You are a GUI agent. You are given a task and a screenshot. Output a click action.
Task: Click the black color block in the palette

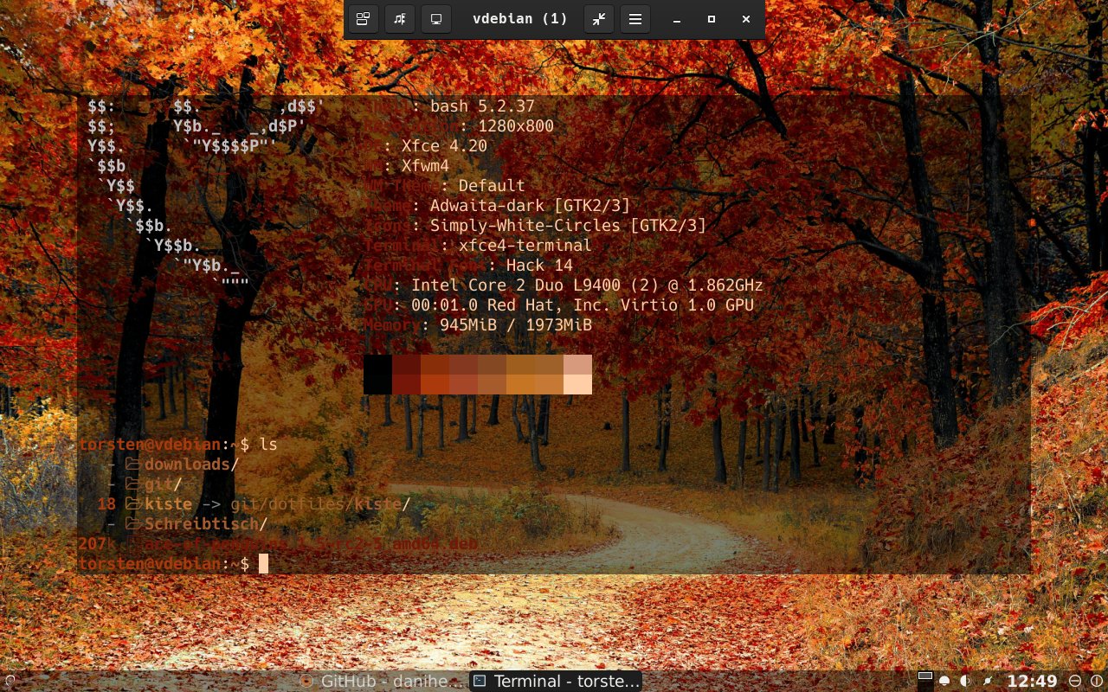click(377, 375)
